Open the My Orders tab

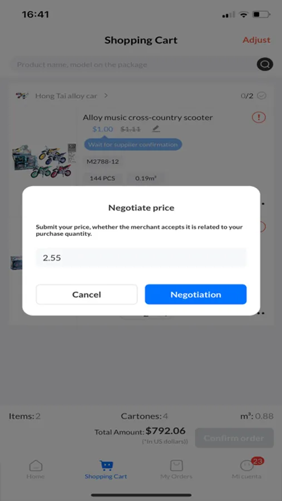pyautogui.click(x=176, y=470)
